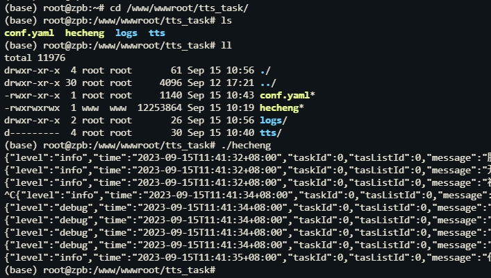Click the ../ parent directory entry
Viewport: 491px width, 278px height.
pyautogui.click(x=268, y=83)
